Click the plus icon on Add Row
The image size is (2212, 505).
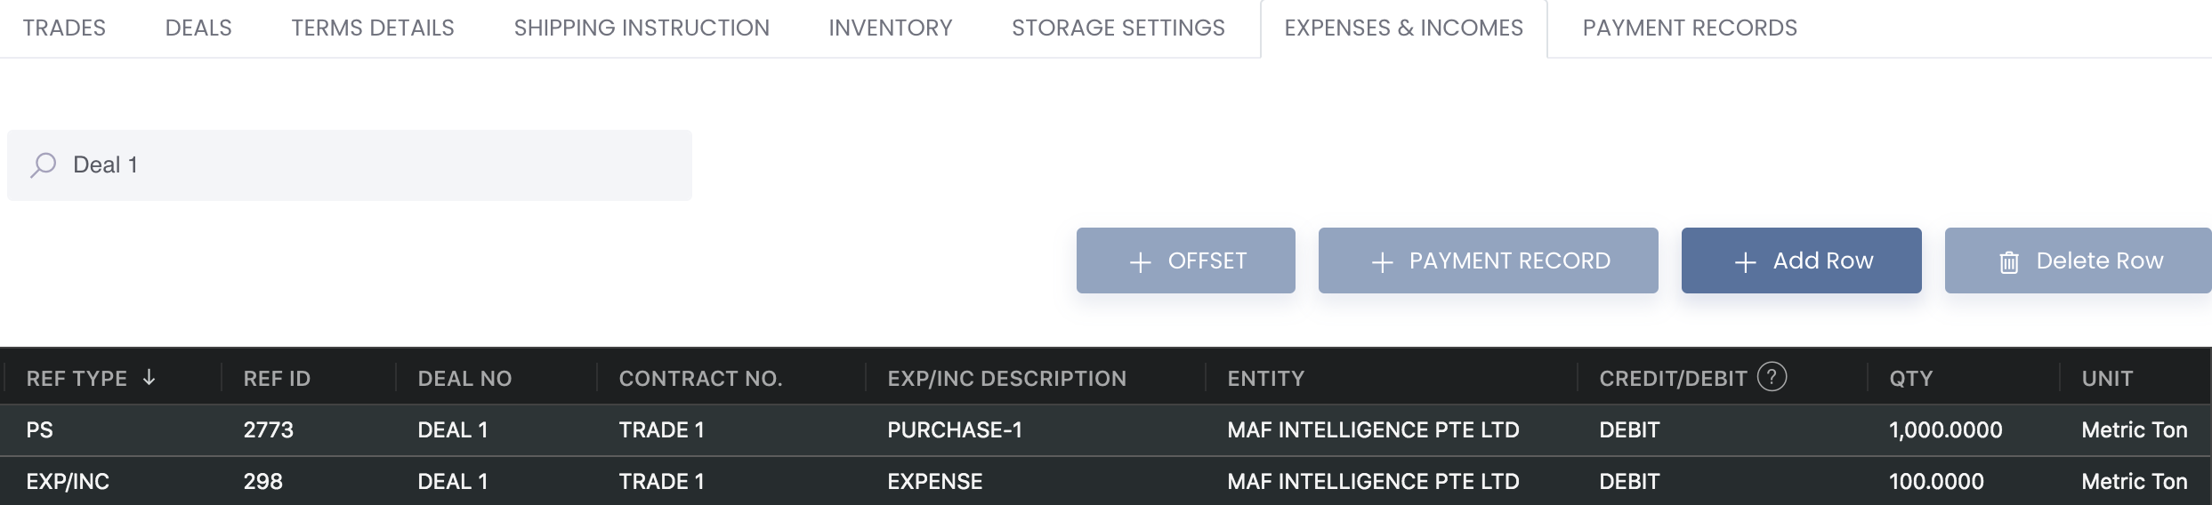(x=1745, y=262)
